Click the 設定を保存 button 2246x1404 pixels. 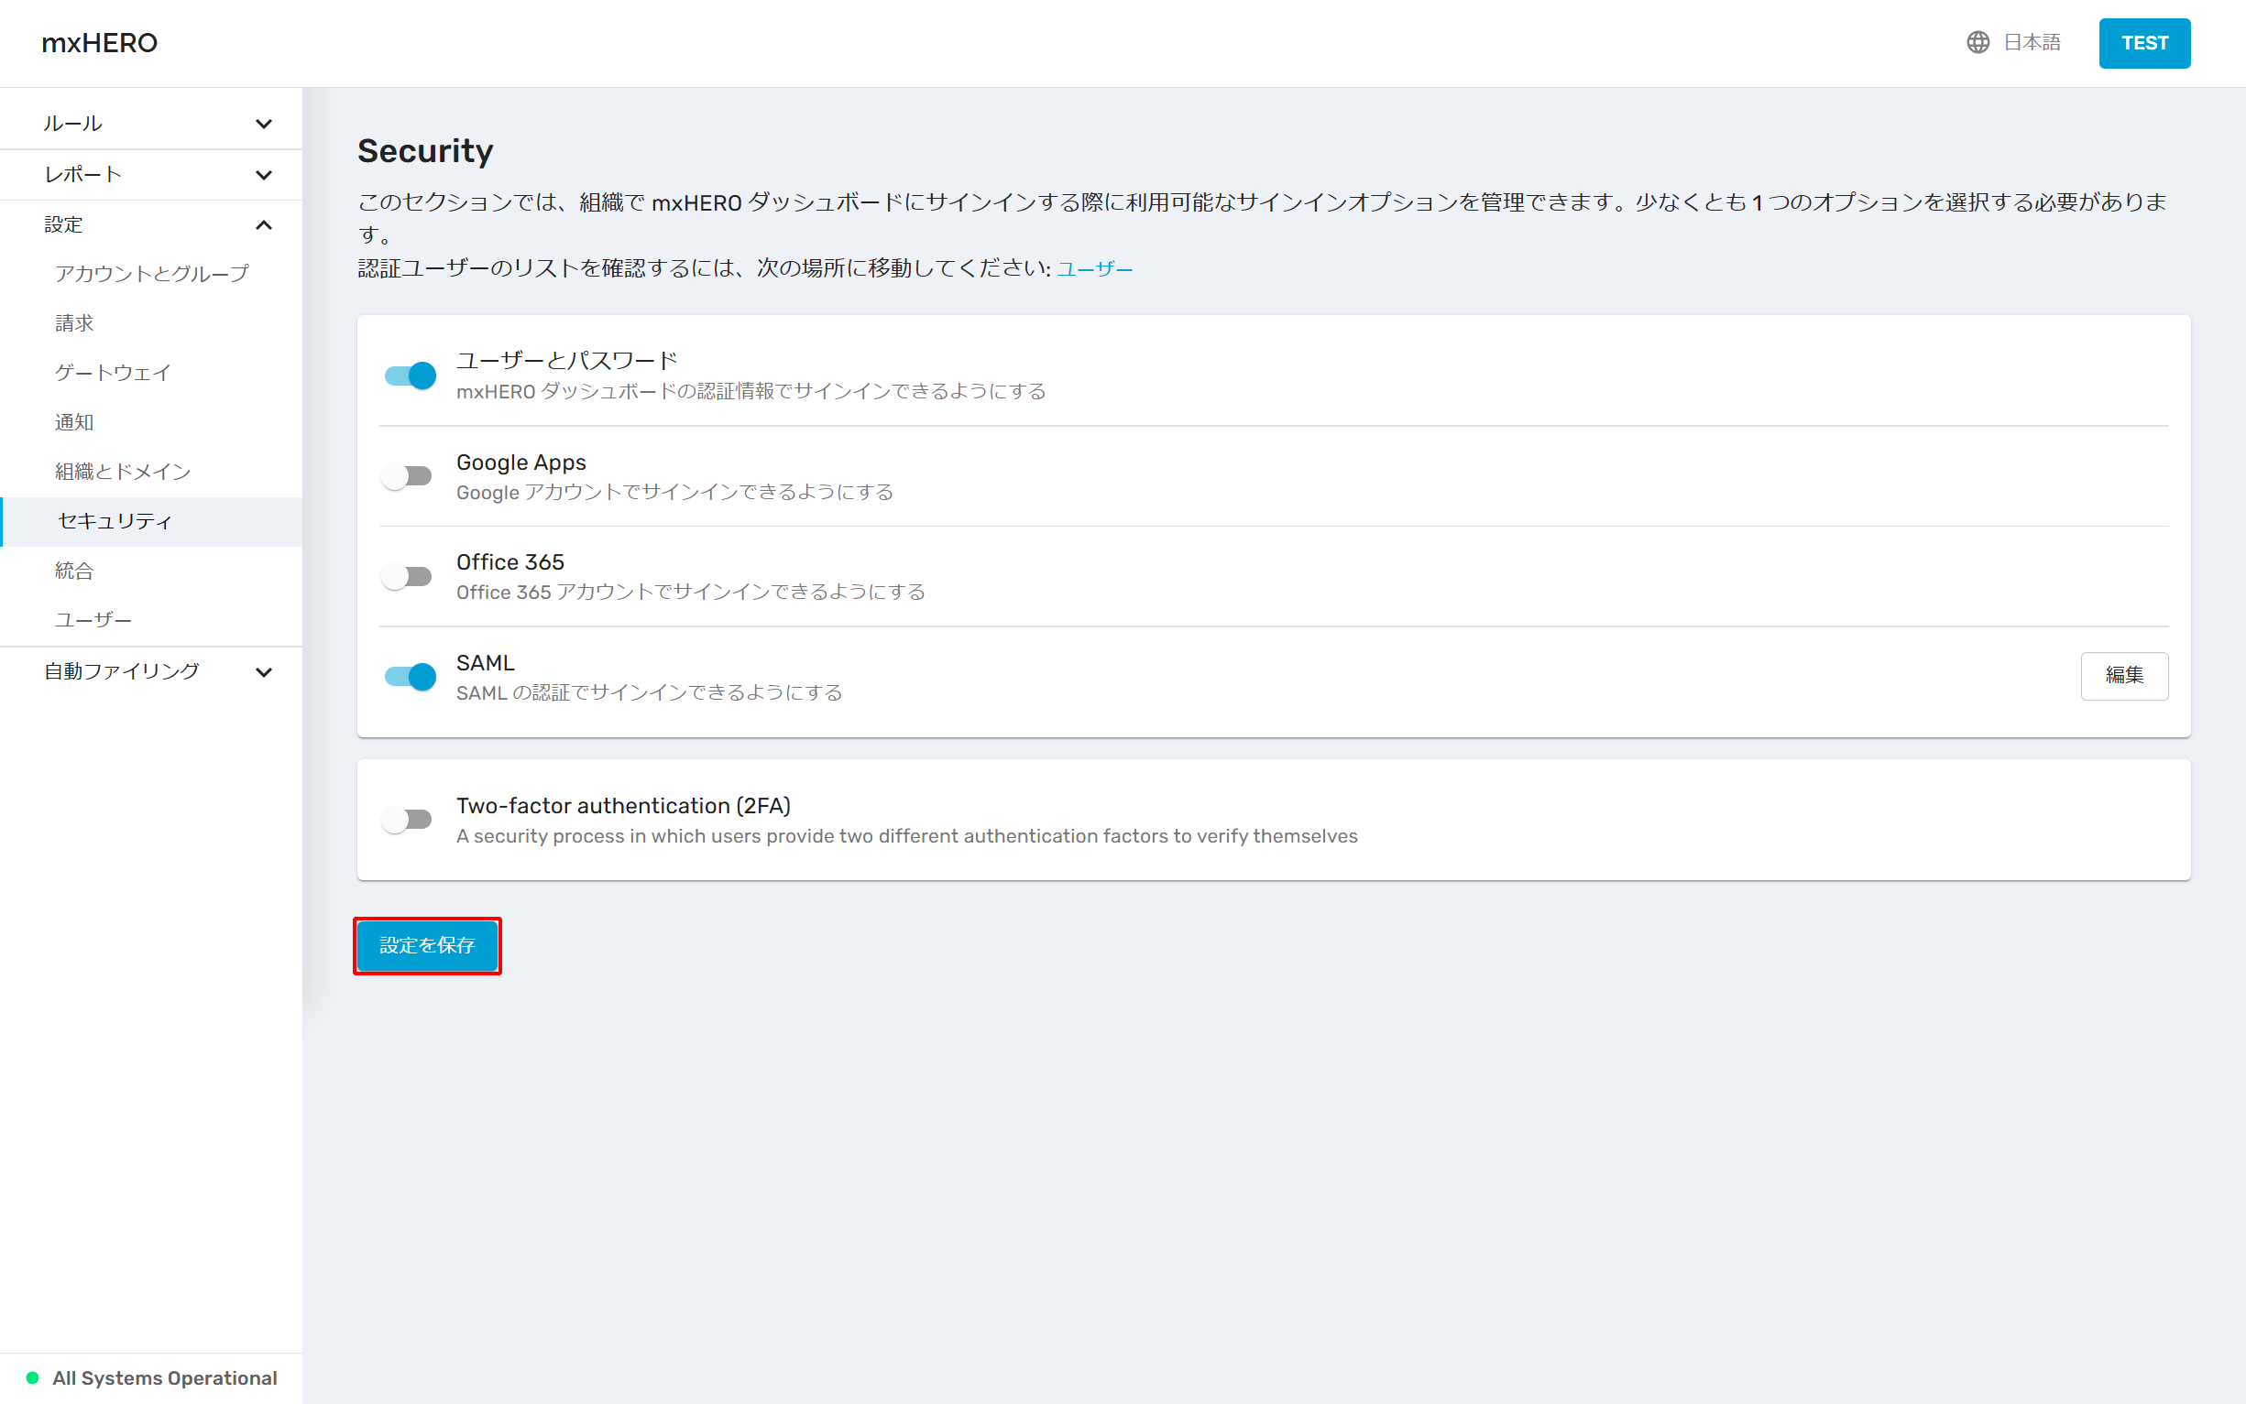pos(427,945)
